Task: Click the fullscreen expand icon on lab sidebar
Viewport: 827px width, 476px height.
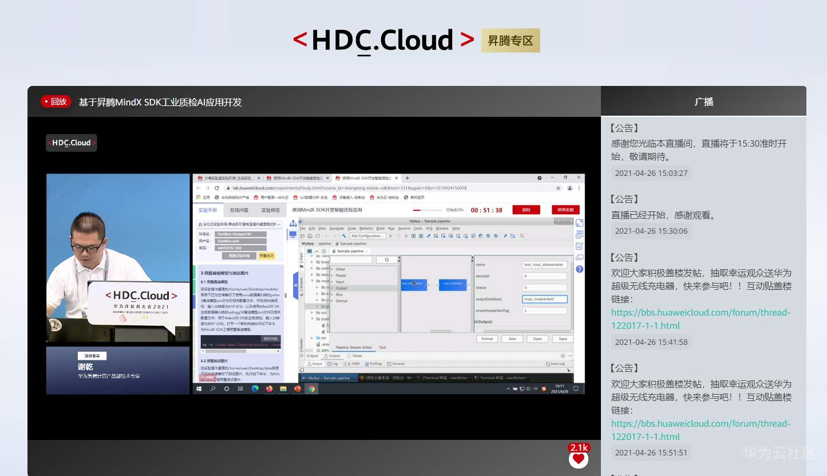Action: pos(579,223)
